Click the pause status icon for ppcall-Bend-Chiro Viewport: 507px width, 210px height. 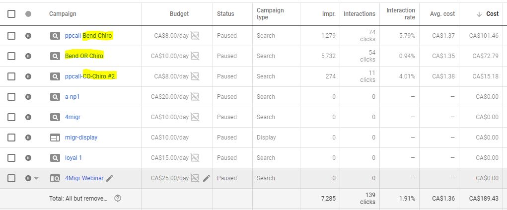coord(28,36)
